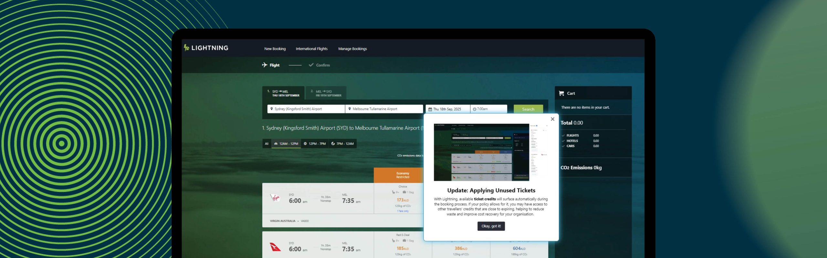Viewport: 827px width, 258px height.
Task: Click 'There are no items in your cart.'
Action: (x=585, y=107)
